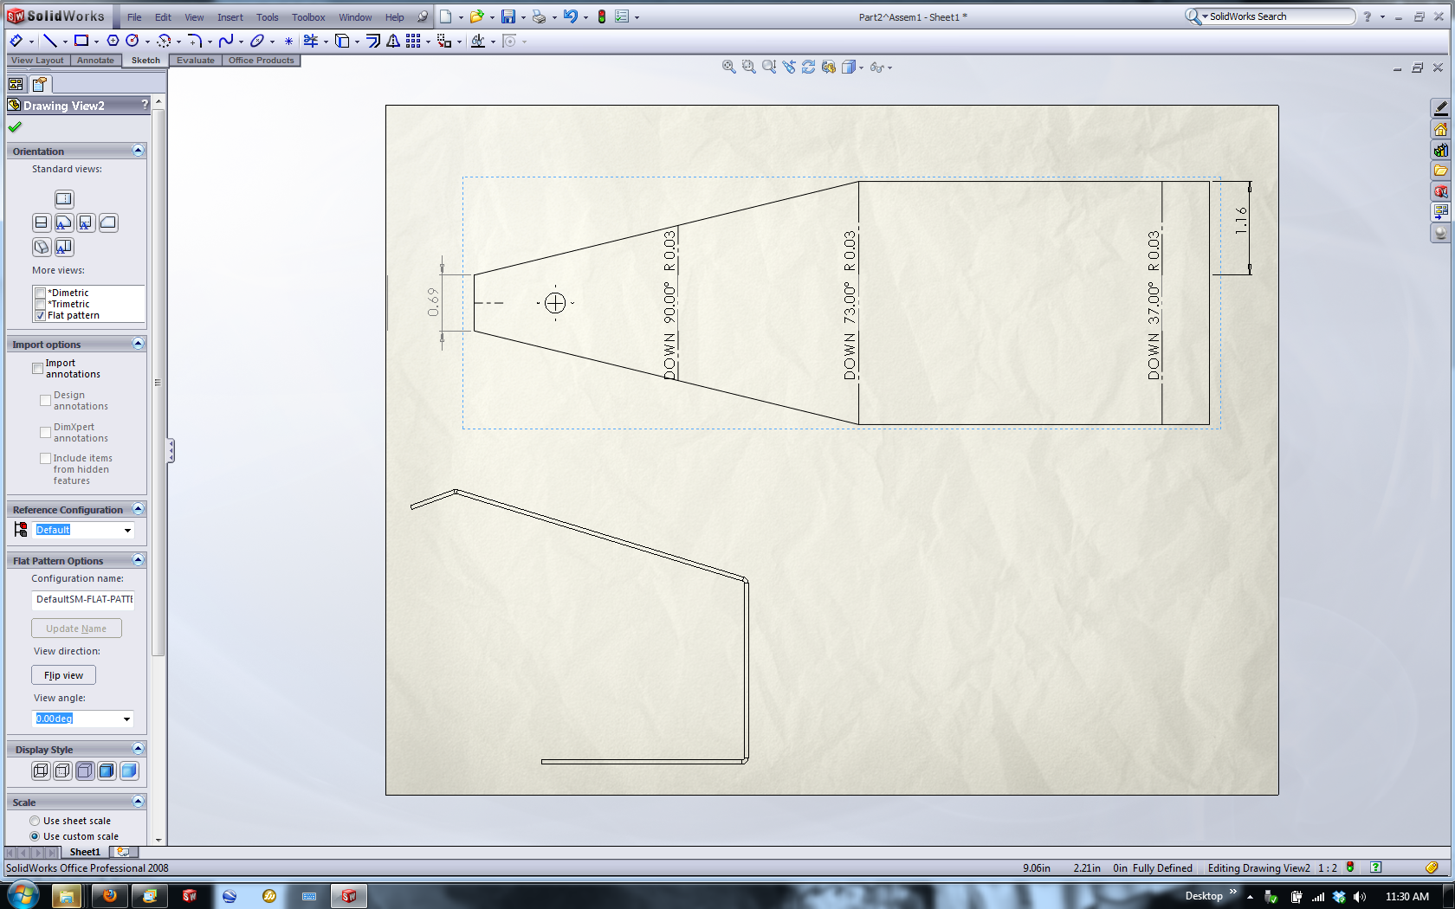Check the DimXpert annotations checkbox
Viewport: 1455px width, 909px height.
[45, 432]
